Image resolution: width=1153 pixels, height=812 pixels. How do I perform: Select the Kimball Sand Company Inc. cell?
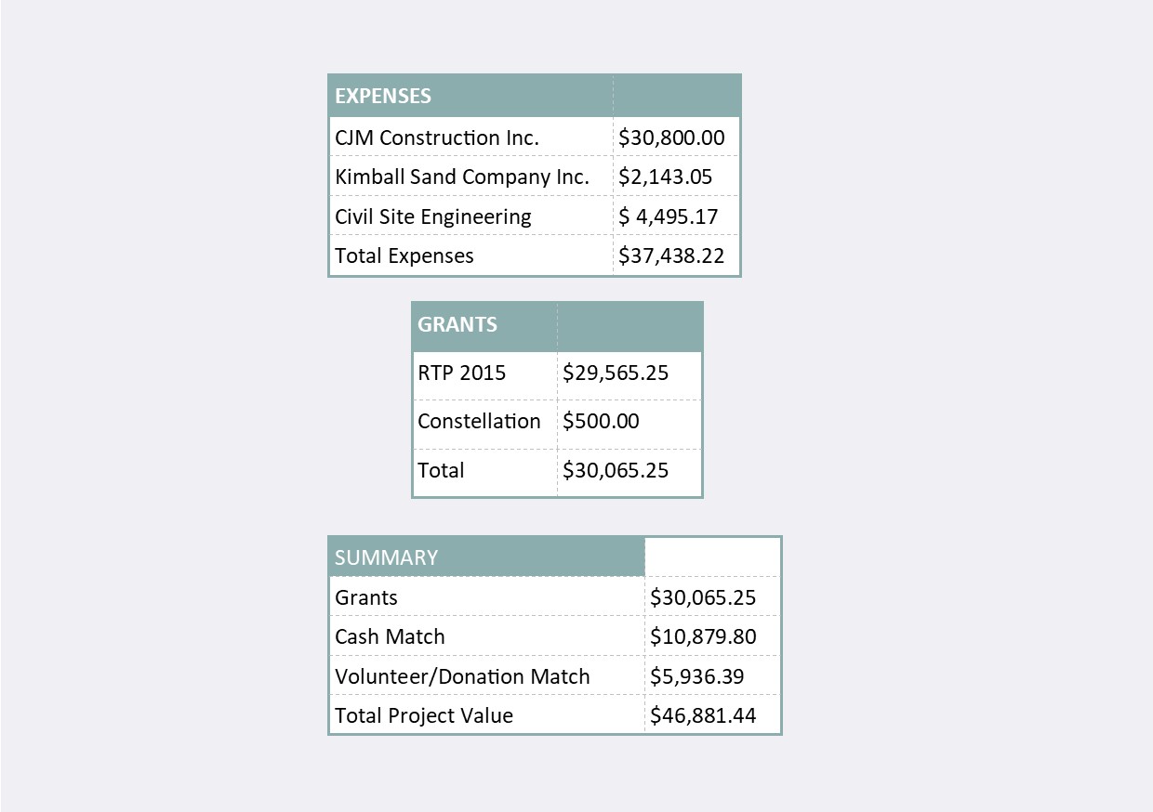pyautogui.click(x=462, y=177)
